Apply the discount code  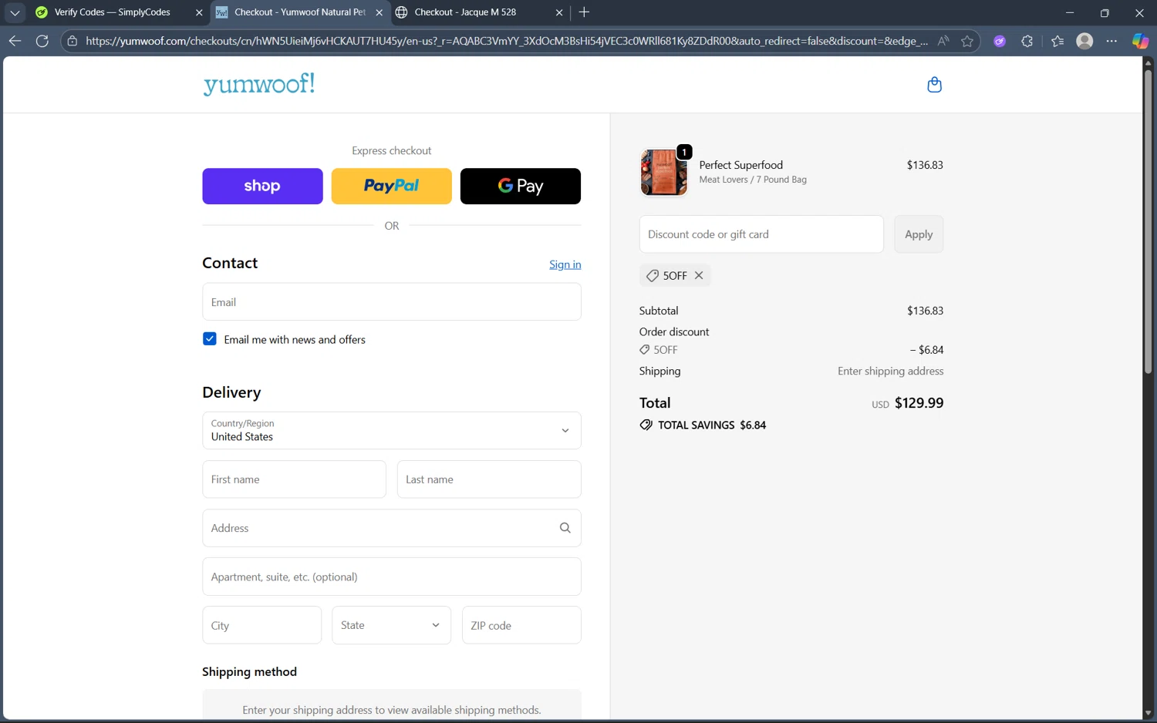point(919,234)
